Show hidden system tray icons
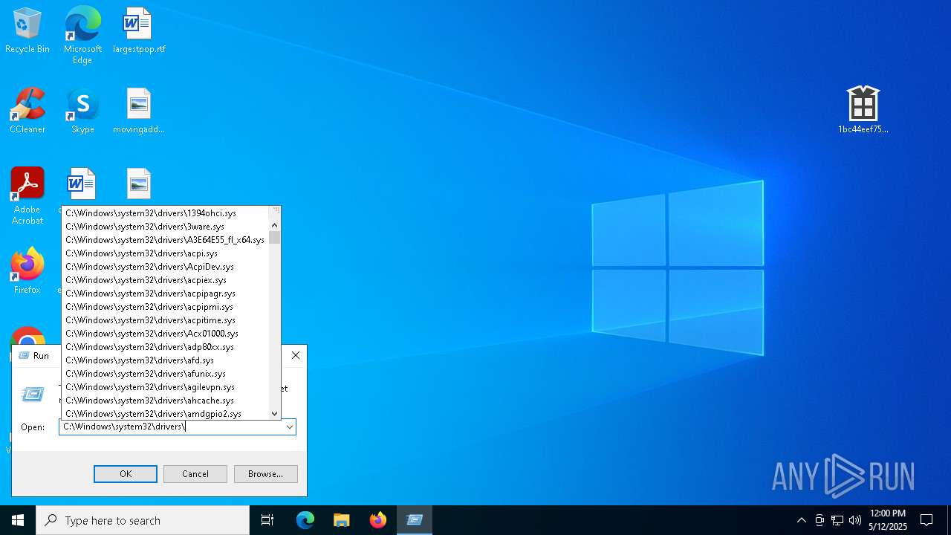The image size is (951, 535). coord(801,520)
